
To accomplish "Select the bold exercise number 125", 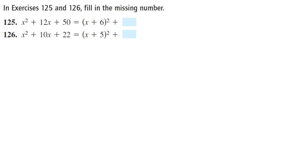I will point(10,23).
